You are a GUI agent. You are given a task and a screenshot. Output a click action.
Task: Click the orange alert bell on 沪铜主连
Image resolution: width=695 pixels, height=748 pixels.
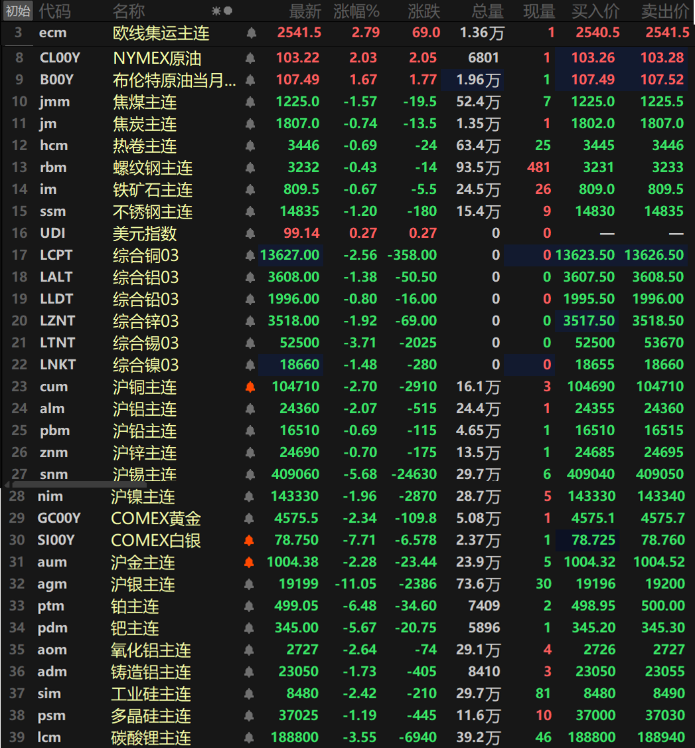tap(250, 387)
